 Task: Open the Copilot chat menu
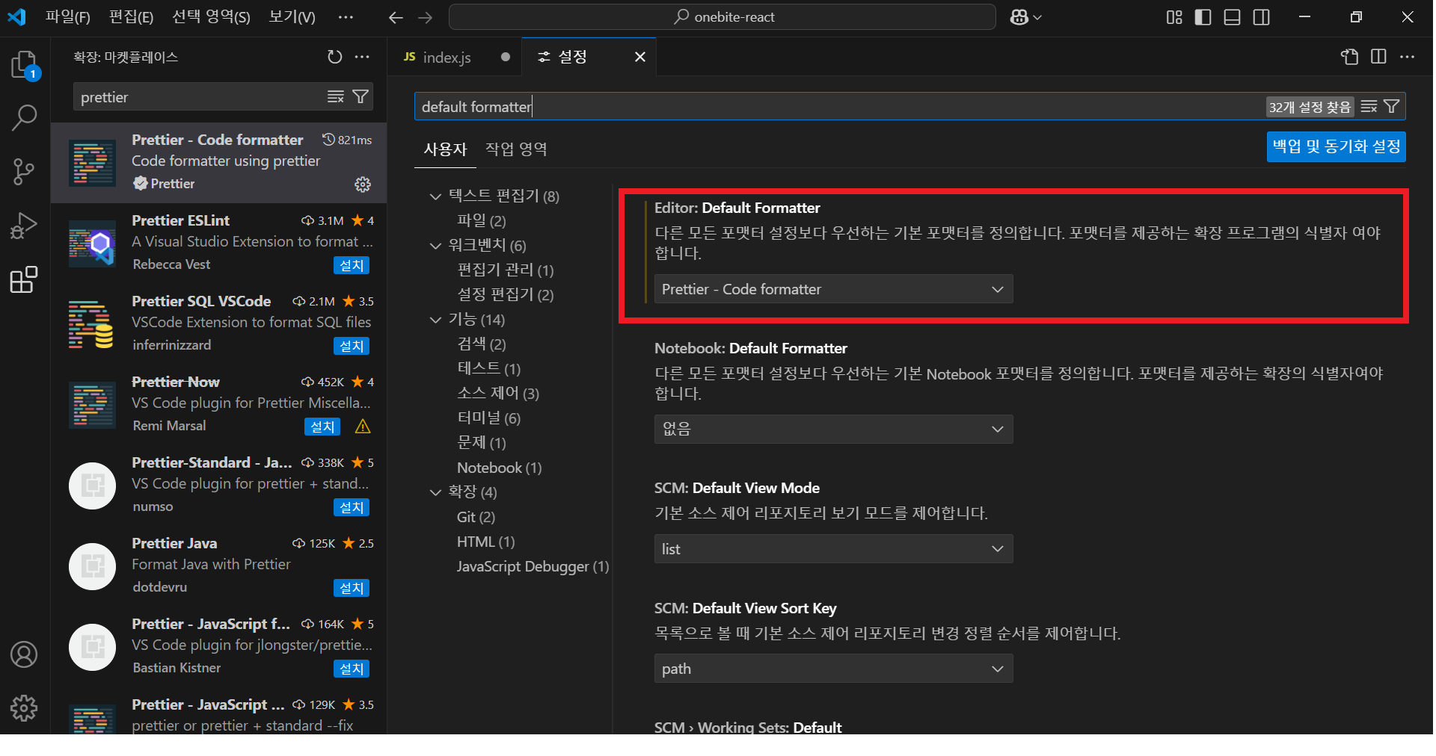(x=1025, y=17)
